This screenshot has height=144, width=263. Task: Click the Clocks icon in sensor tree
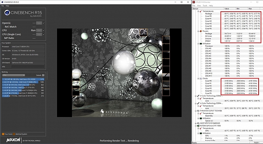(201, 78)
